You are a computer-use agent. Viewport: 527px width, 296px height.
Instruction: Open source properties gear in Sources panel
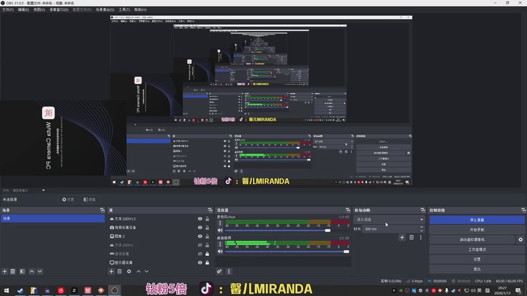click(129, 271)
